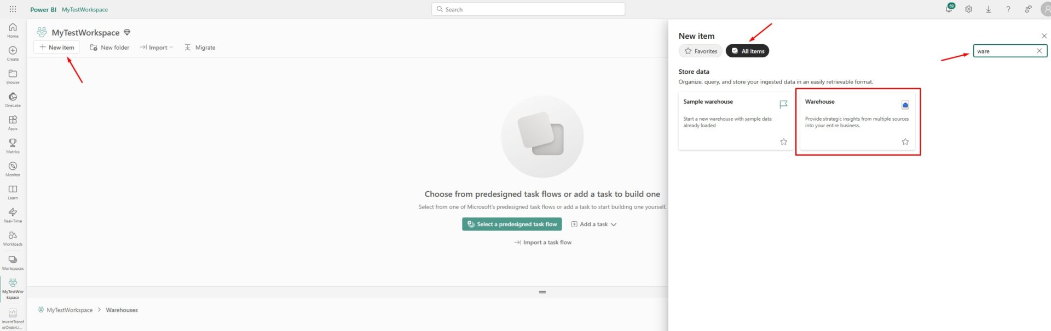Expand the Import dropdown
Image resolution: width=1051 pixels, height=331 pixels.
coord(156,48)
